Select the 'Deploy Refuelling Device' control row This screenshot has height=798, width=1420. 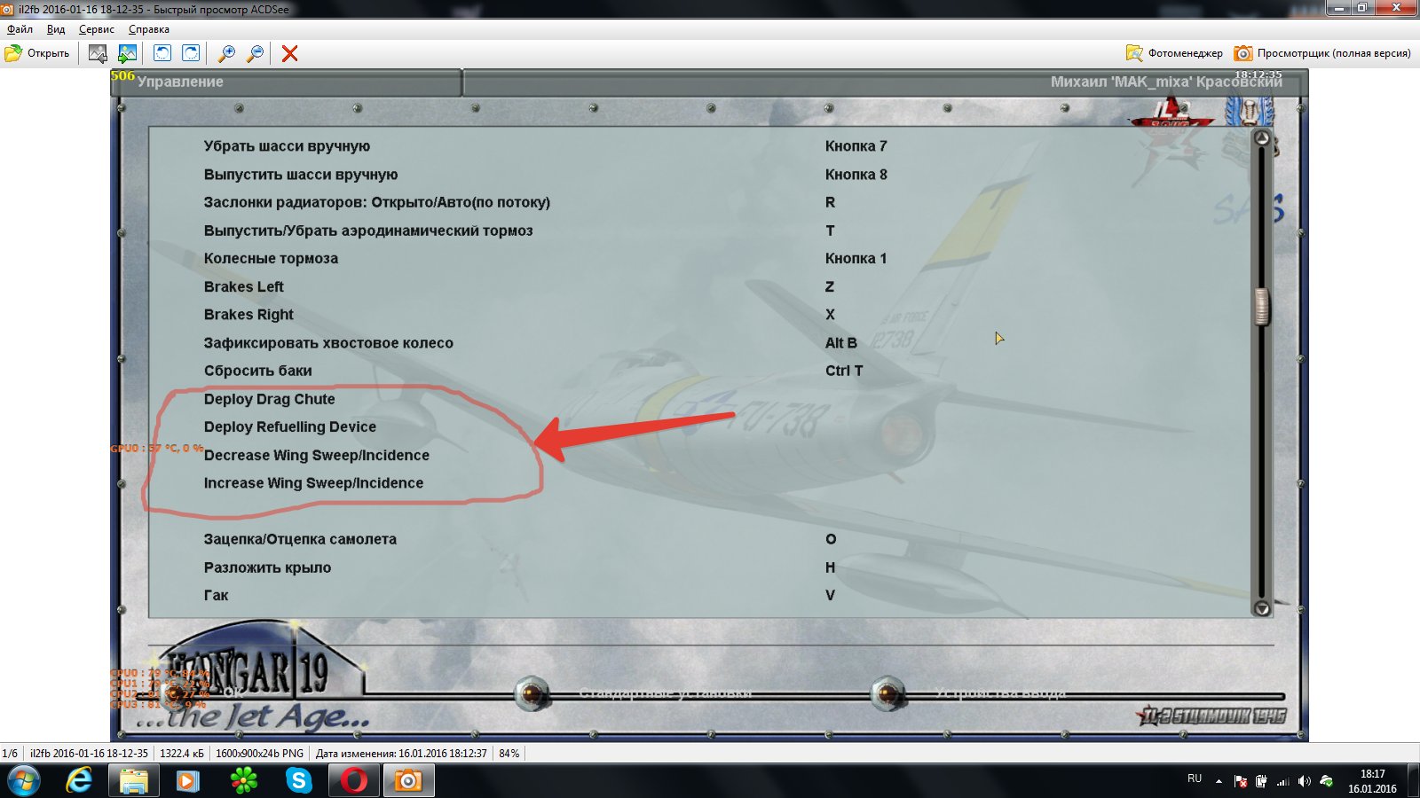click(x=290, y=426)
